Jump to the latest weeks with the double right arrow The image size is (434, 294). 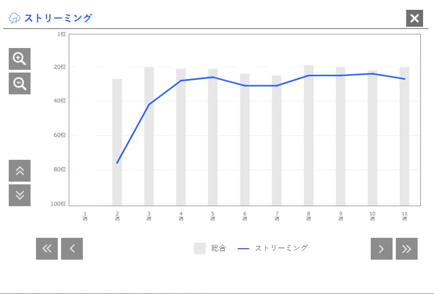(407, 249)
